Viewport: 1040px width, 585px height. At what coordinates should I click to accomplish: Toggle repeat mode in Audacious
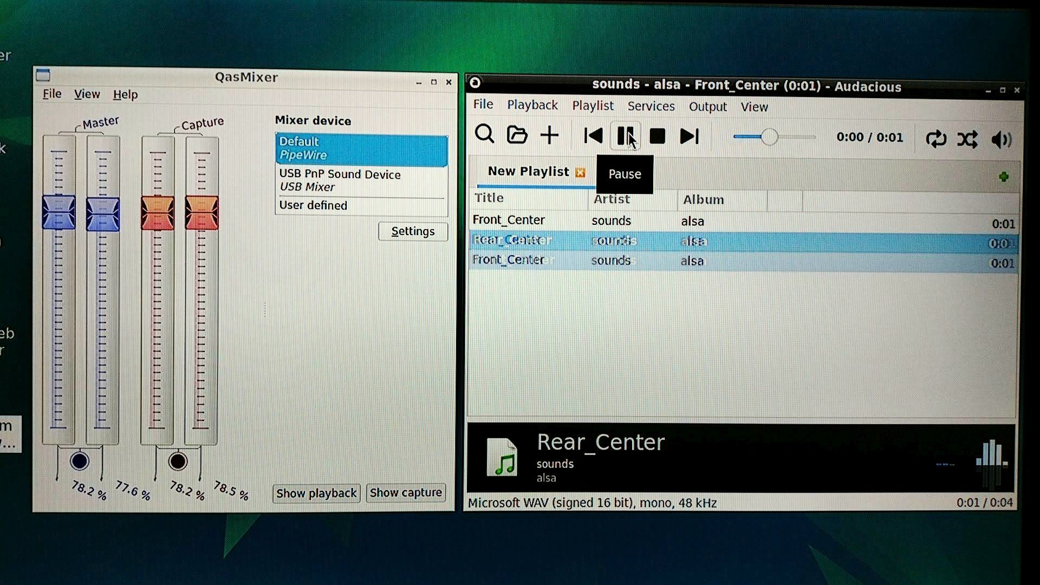(935, 139)
